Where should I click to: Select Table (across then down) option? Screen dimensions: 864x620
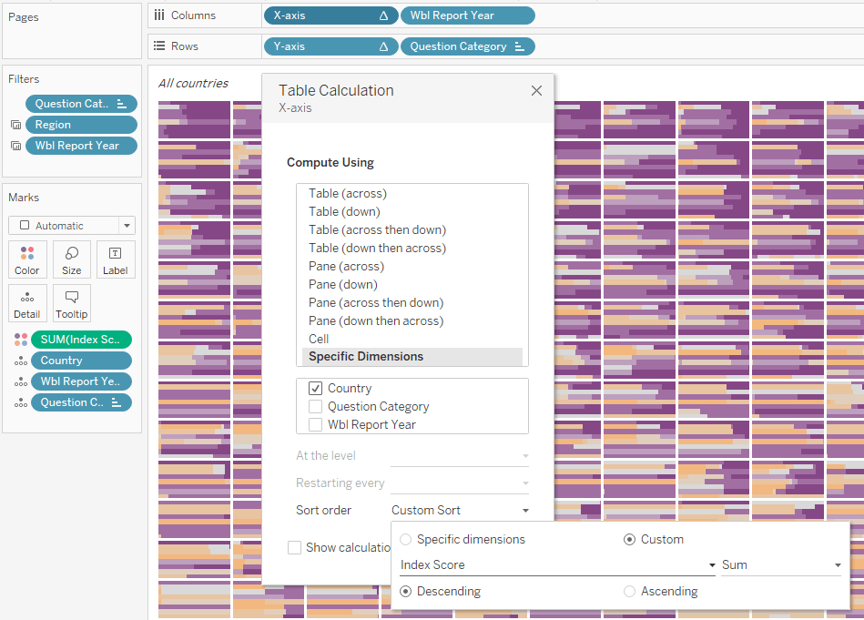point(377,230)
